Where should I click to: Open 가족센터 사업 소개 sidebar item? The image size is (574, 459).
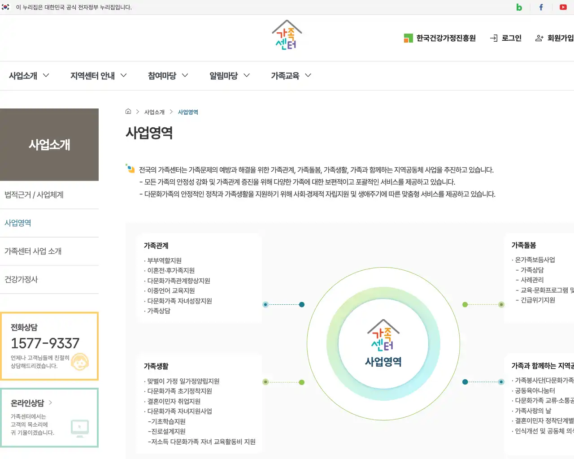tap(49, 251)
